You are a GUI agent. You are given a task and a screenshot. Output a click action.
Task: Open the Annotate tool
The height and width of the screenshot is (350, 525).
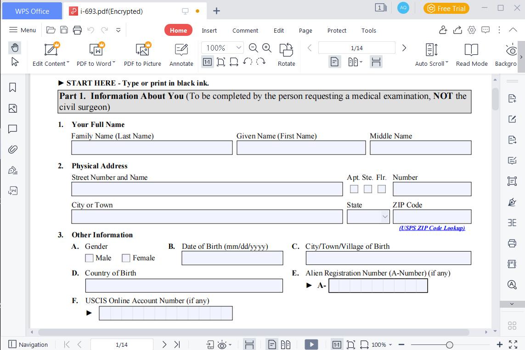pos(181,54)
